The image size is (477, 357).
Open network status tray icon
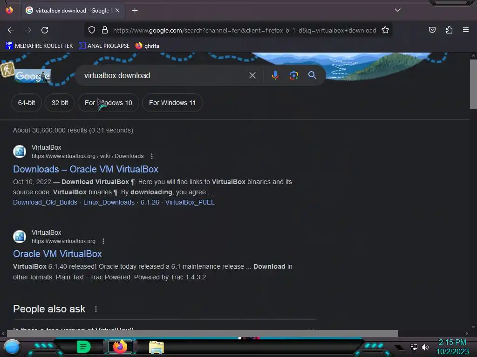pyautogui.click(x=414, y=347)
